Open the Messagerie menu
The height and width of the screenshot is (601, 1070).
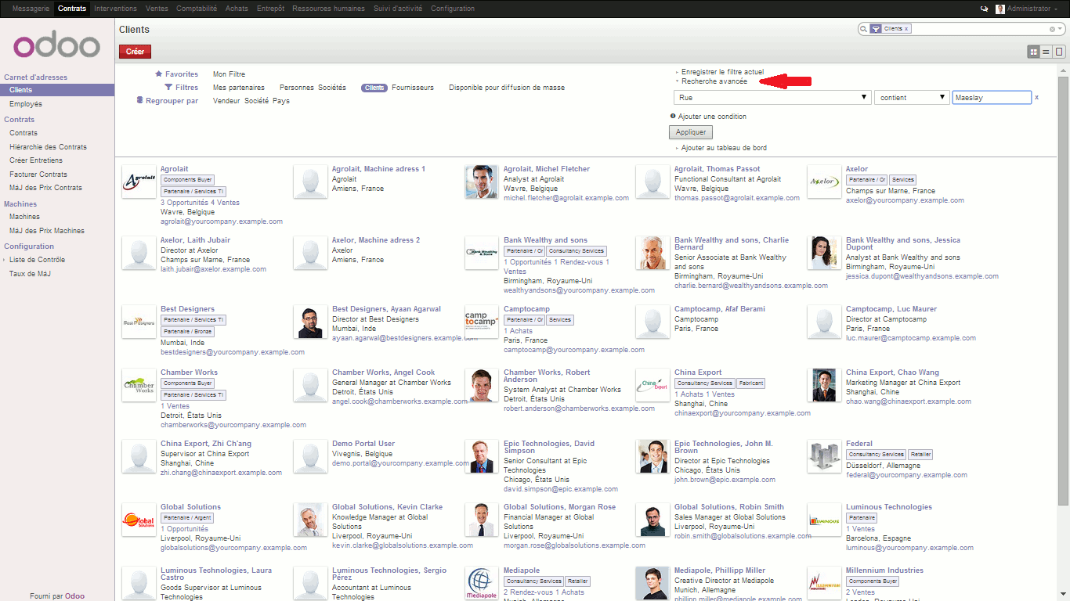coord(31,9)
